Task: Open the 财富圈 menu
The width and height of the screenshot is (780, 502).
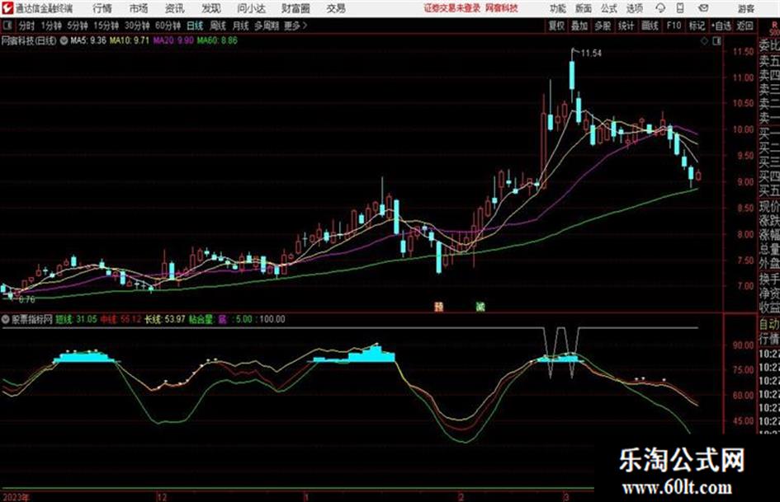Action: (295, 8)
